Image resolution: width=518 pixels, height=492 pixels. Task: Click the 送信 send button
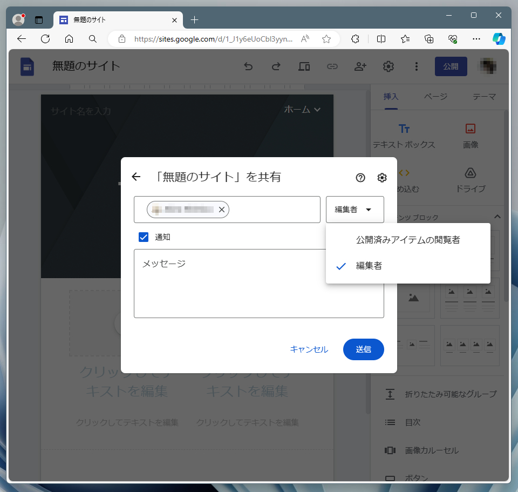pos(363,349)
